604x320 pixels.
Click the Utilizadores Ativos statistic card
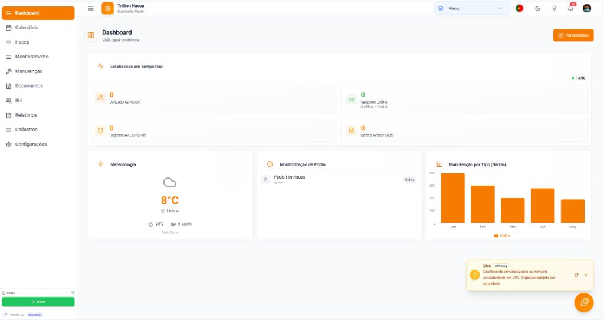[214, 100]
